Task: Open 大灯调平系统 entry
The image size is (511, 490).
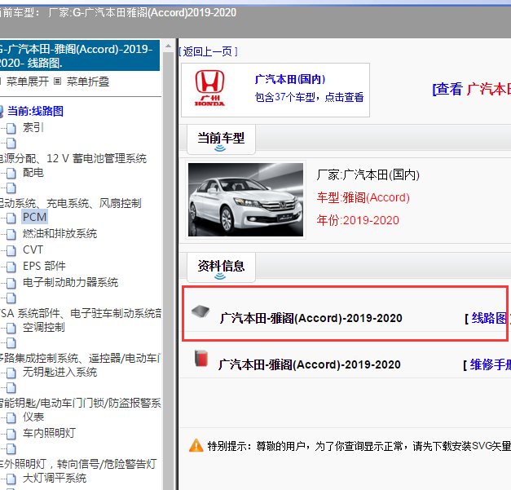Action: point(55,478)
